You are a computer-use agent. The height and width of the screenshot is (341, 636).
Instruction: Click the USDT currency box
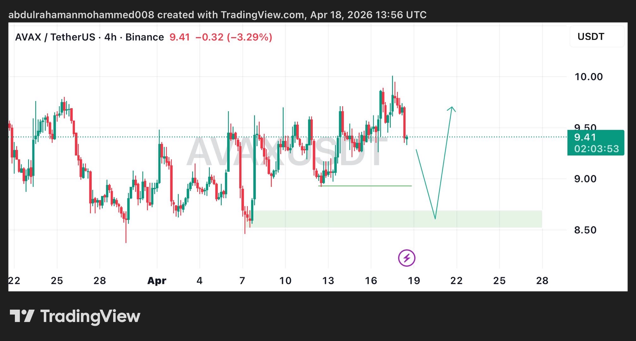pos(597,37)
